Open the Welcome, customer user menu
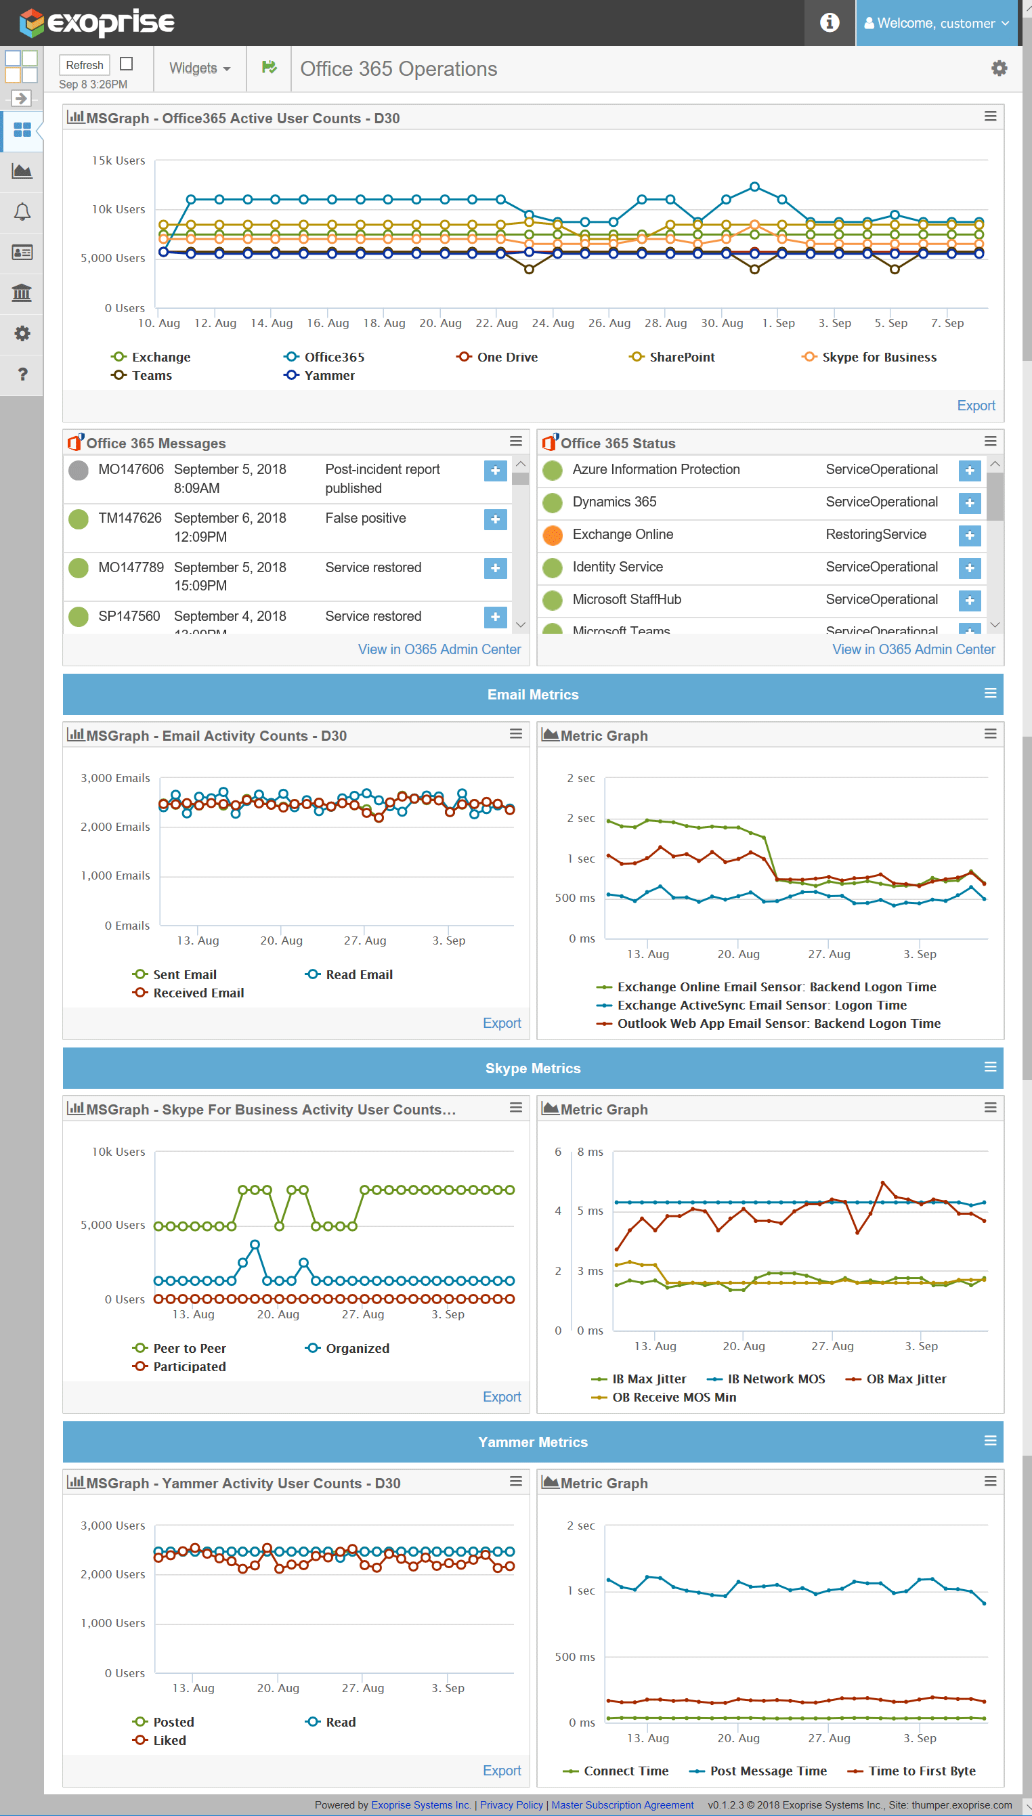 click(936, 22)
